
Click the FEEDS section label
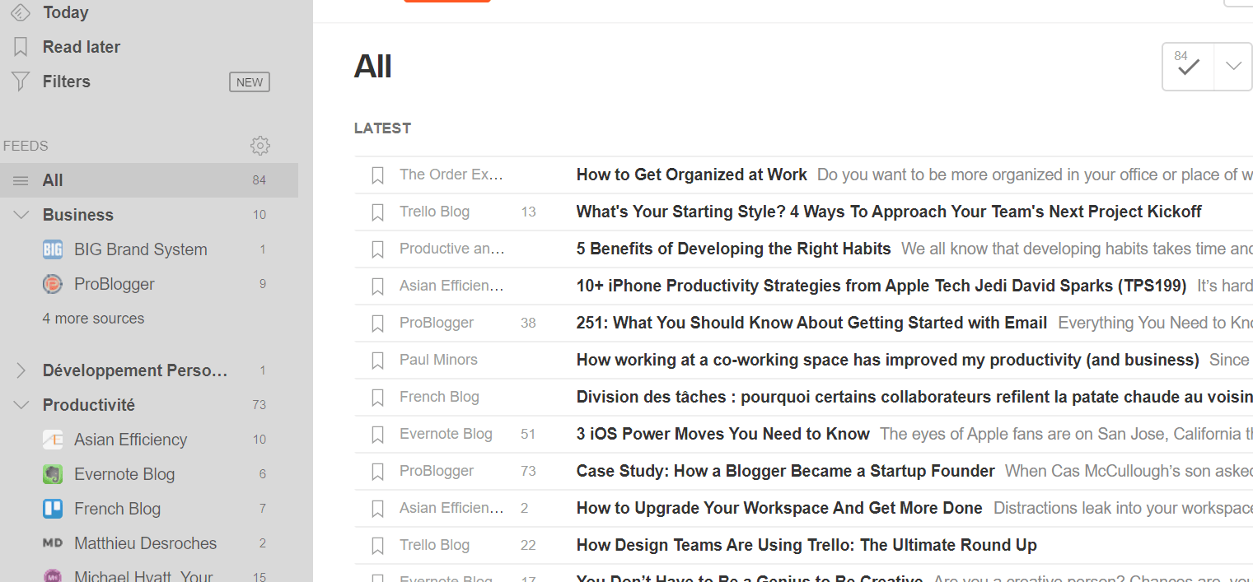[x=26, y=146]
